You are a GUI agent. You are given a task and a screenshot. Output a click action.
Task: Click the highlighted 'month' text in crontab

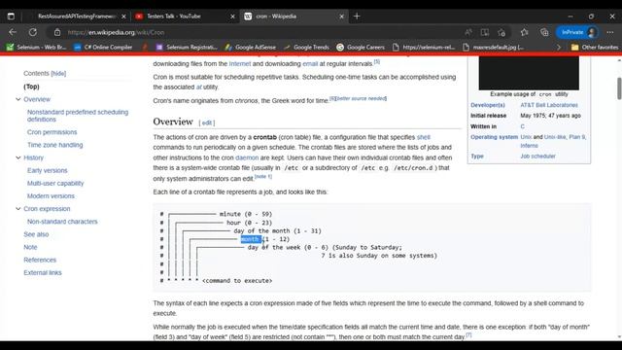(251, 239)
